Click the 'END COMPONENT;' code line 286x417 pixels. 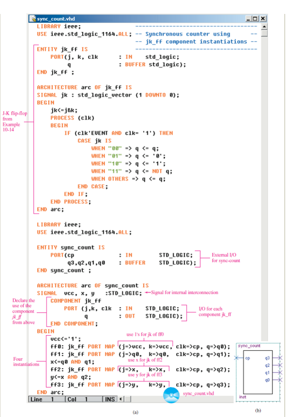[x=74, y=324]
